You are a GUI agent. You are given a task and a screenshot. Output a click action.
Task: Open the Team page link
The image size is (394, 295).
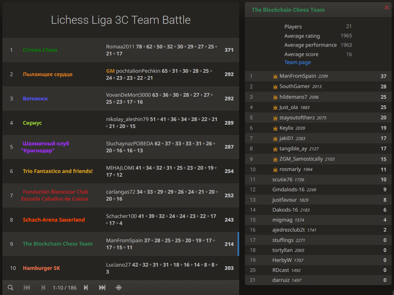(x=297, y=62)
